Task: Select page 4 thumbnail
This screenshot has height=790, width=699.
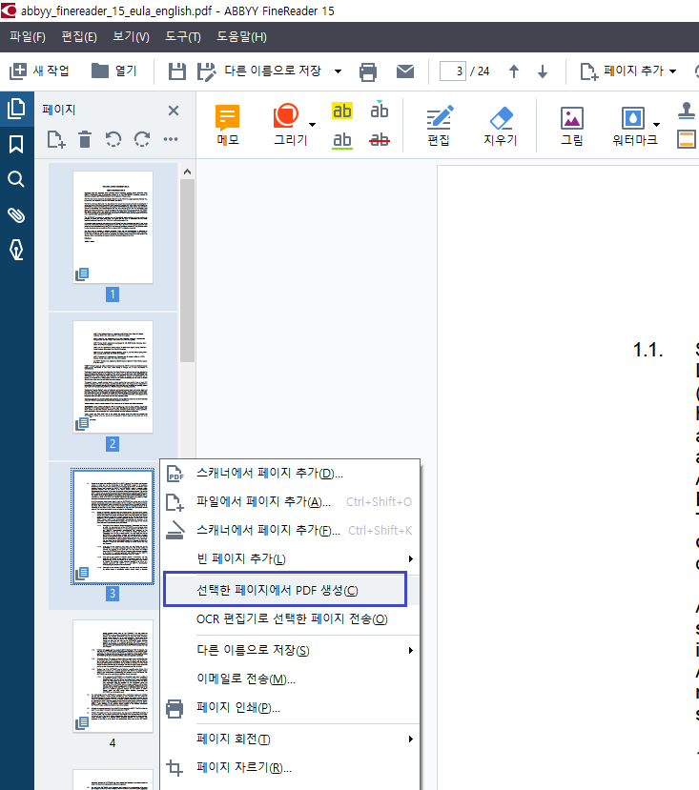Action: (113, 677)
